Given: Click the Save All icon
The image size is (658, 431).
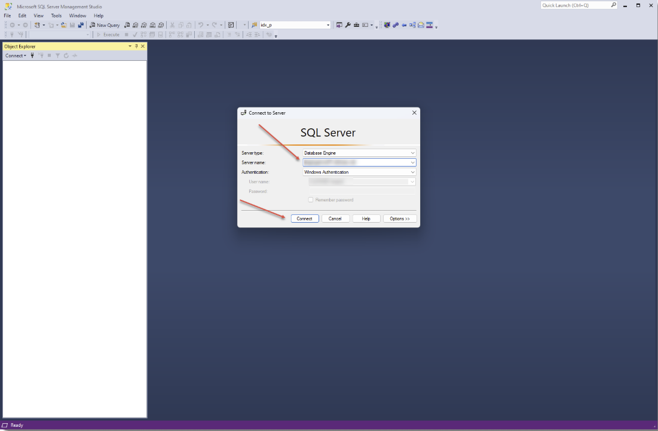Looking at the screenshot, I should 81,25.
